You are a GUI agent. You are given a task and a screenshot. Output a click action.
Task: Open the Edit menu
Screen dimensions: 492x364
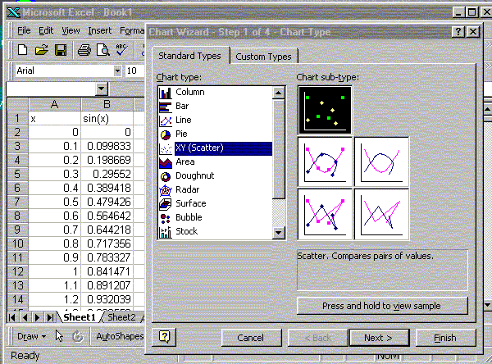[x=46, y=30]
